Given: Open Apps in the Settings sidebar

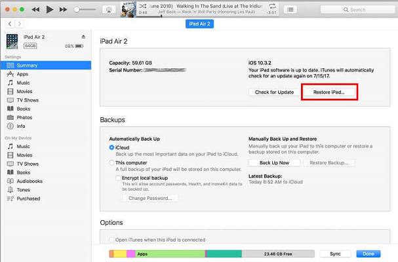Looking at the screenshot, I should pyautogui.click(x=22, y=74).
